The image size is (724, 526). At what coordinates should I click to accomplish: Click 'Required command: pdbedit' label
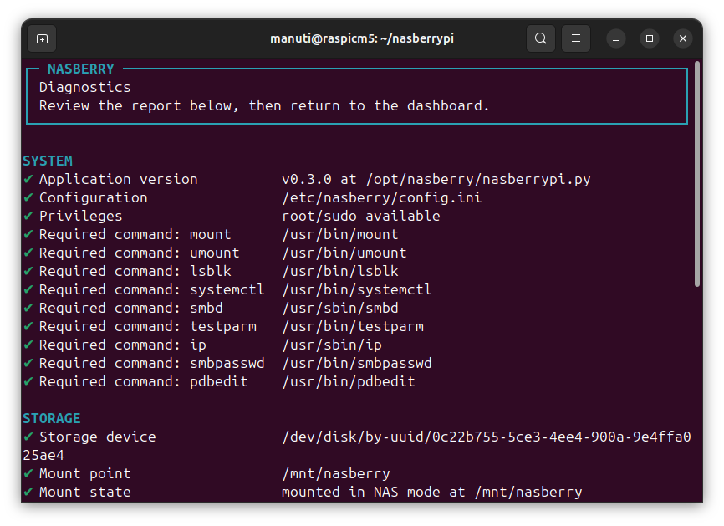(144, 382)
